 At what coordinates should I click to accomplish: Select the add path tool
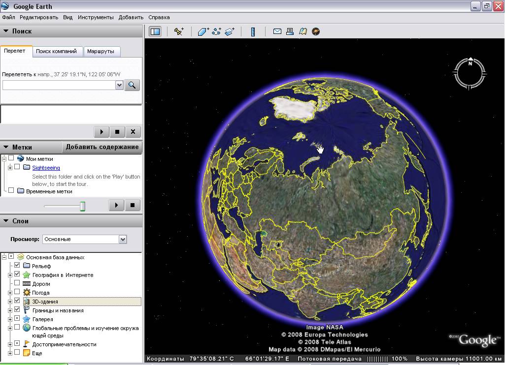click(x=216, y=31)
